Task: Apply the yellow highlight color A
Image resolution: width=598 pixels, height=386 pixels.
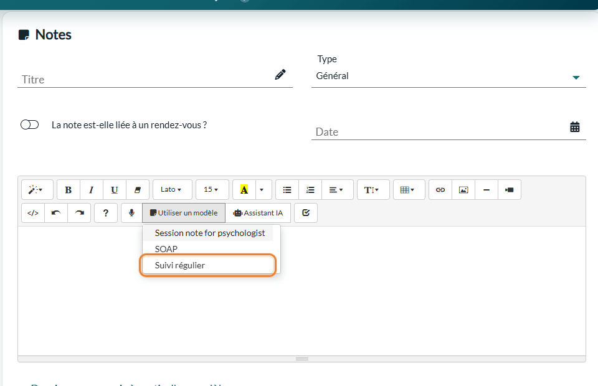Action: pyautogui.click(x=244, y=190)
